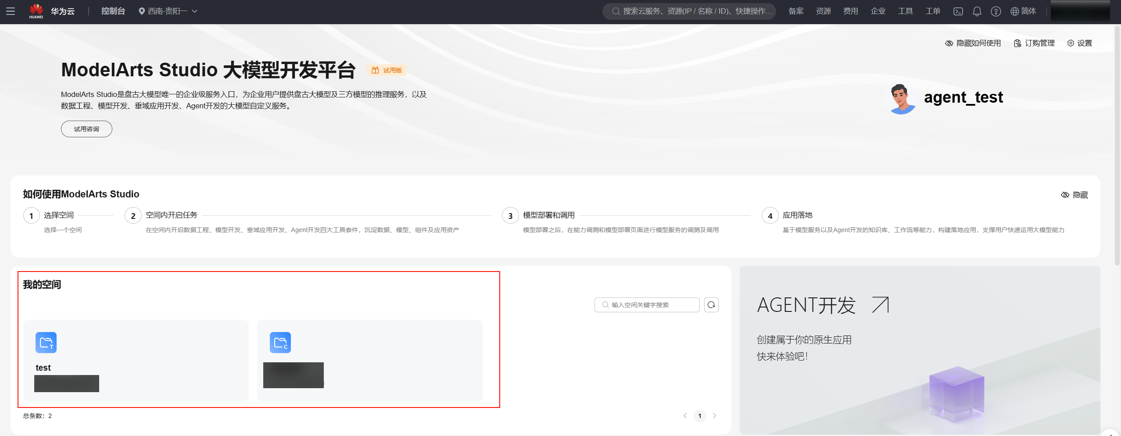Open AGENT开发 via the arrow icon
Screen dimensions: 1121x436
pyautogui.click(x=880, y=305)
